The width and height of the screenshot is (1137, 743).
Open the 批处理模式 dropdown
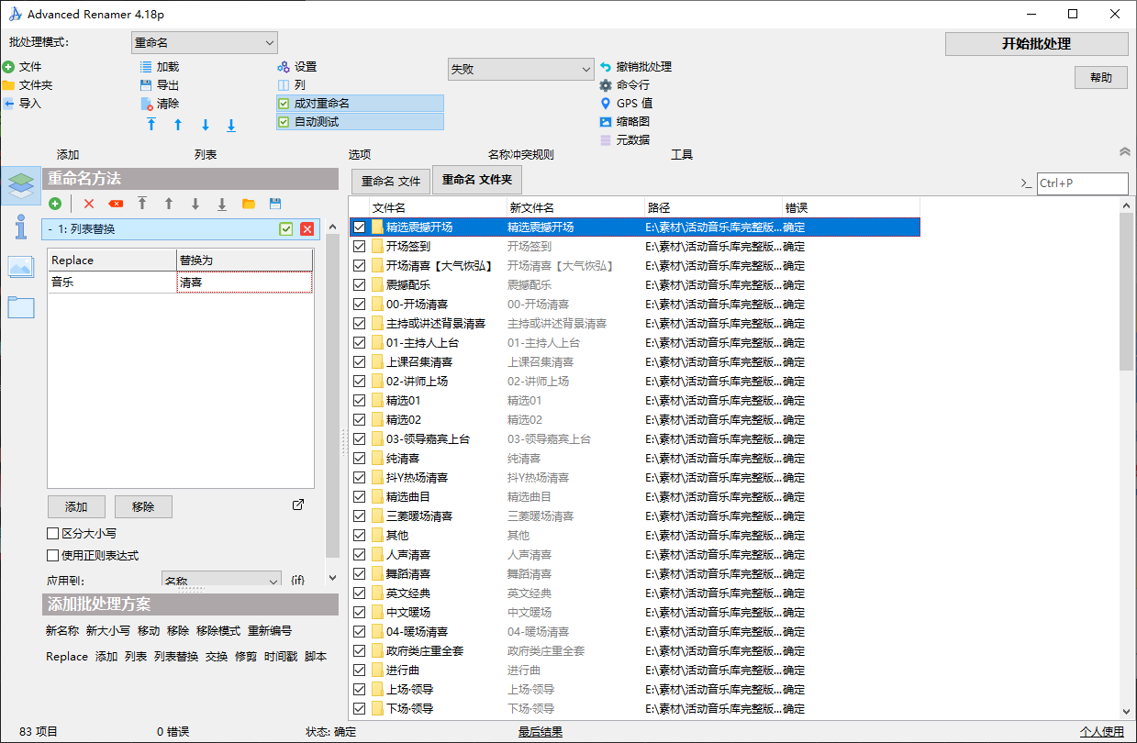coord(204,42)
